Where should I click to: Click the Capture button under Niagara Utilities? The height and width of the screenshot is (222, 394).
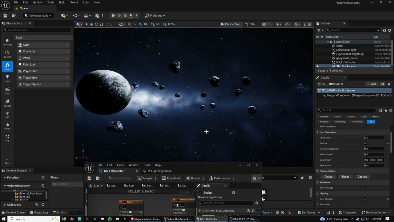pyautogui.click(x=362, y=177)
